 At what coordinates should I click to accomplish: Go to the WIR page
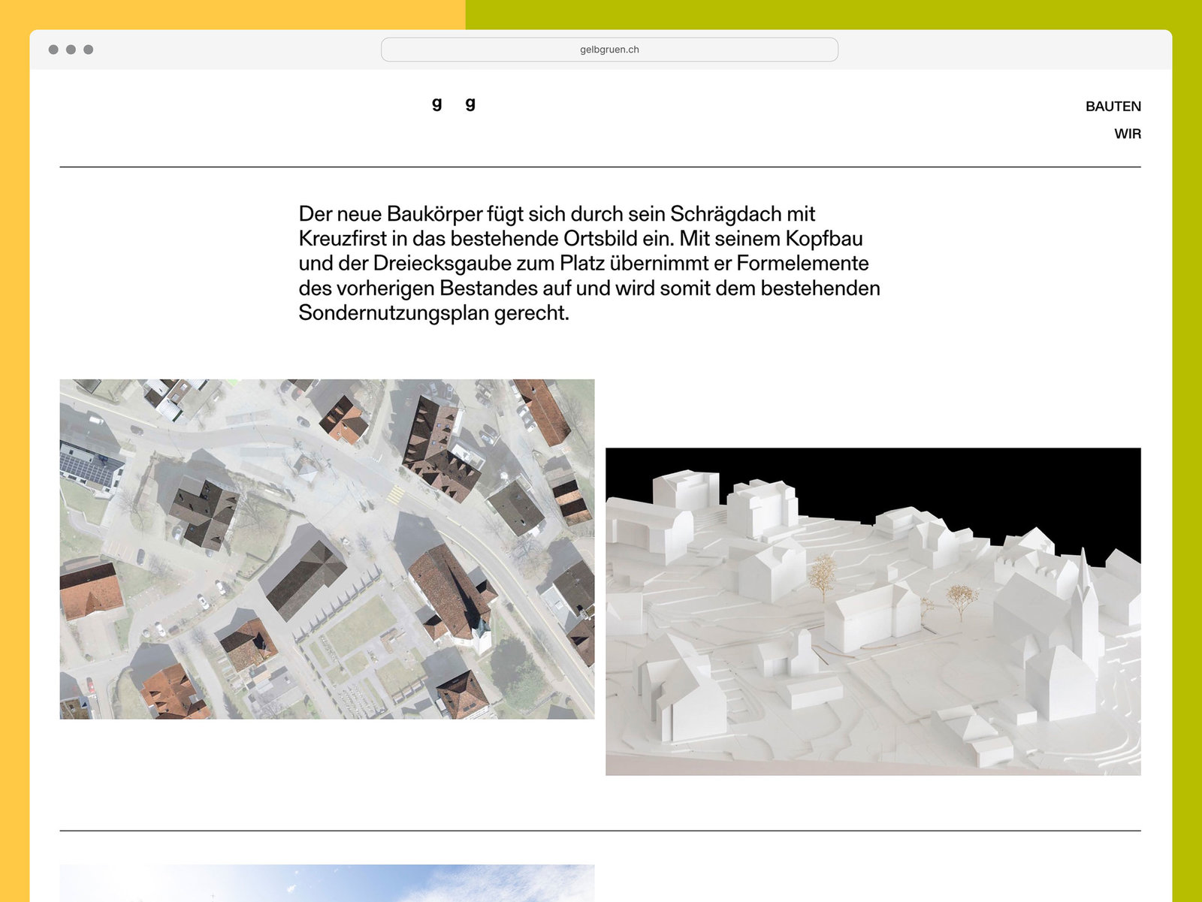[x=1127, y=134]
